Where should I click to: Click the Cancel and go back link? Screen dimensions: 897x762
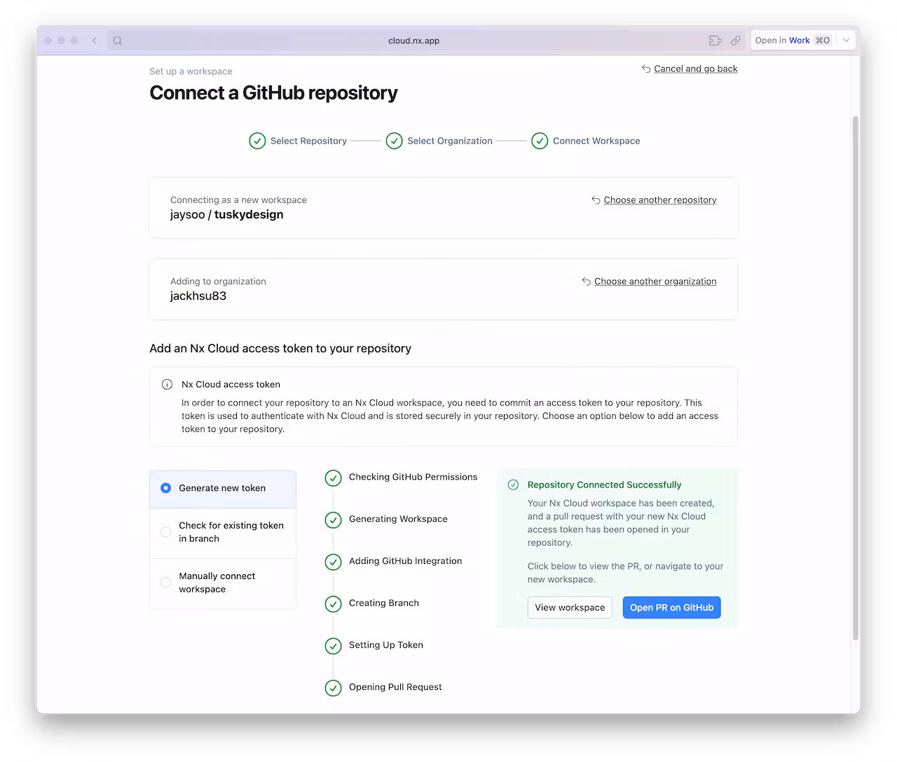point(695,69)
